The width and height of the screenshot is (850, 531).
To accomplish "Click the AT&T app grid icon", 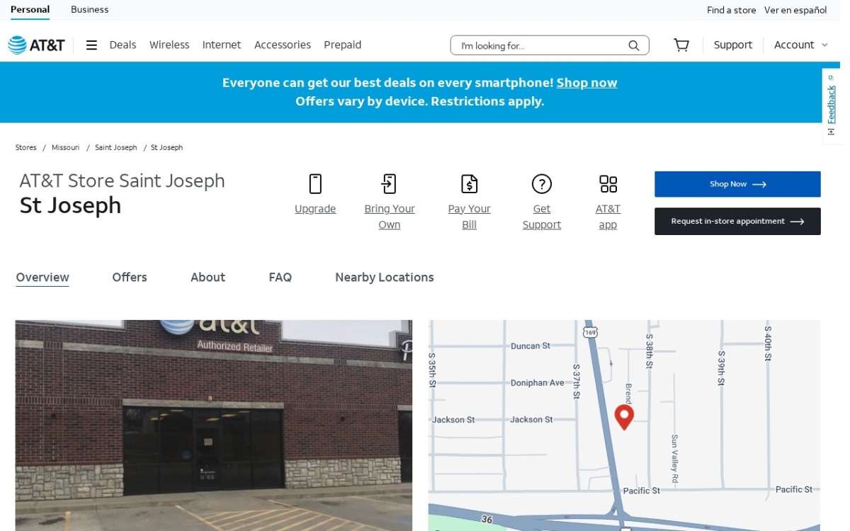I will point(608,184).
